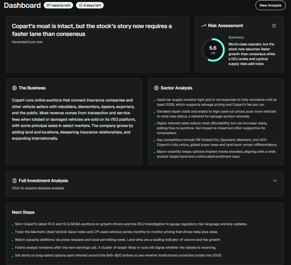
Task: Click the Next Steps heading
Action: pos(23,212)
